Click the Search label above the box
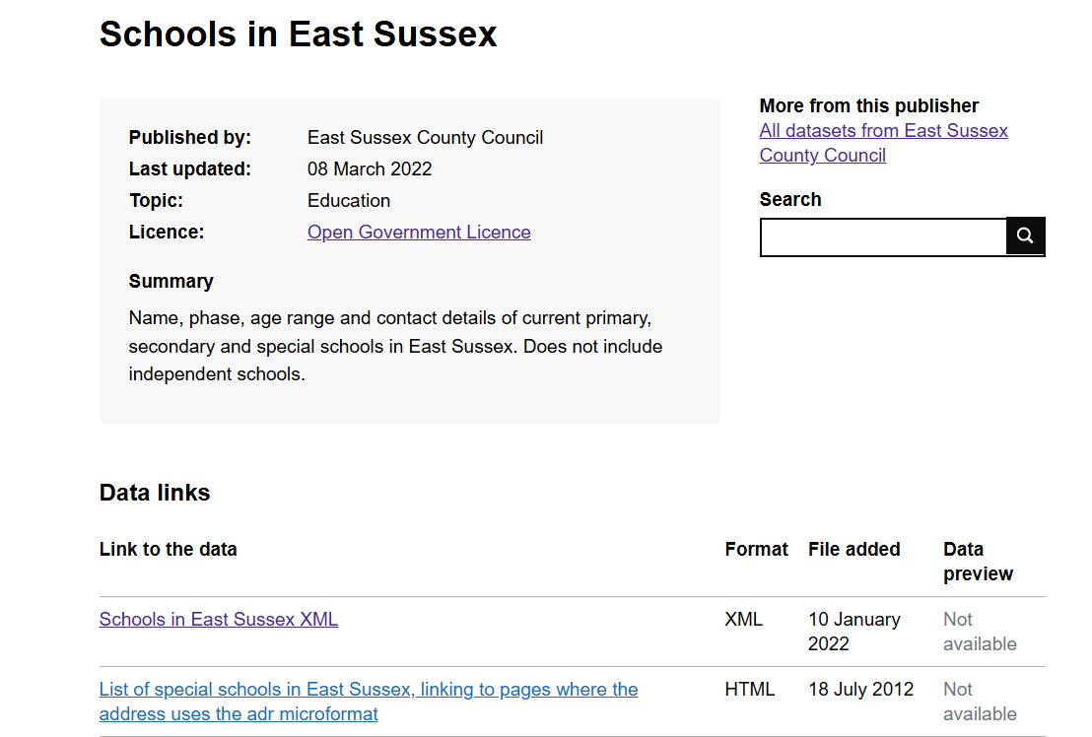The width and height of the screenshot is (1092, 737). pos(789,200)
